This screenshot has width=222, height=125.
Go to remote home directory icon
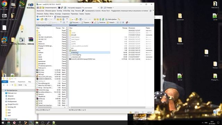coord(100,19)
